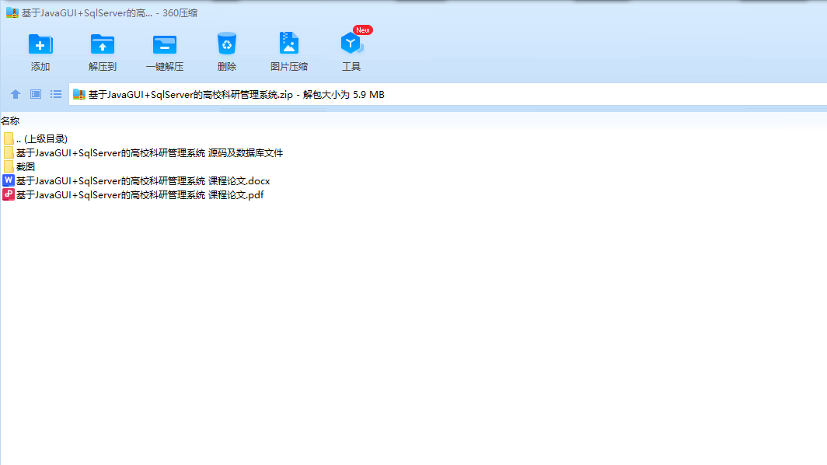Click the archive path input field
The image size is (827, 465).
tap(448, 95)
